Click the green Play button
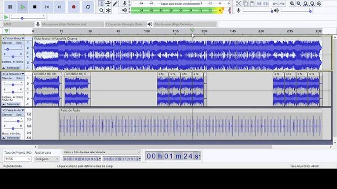Image resolution: width=337 pixels, height=189 pixels. coord(22,7)
